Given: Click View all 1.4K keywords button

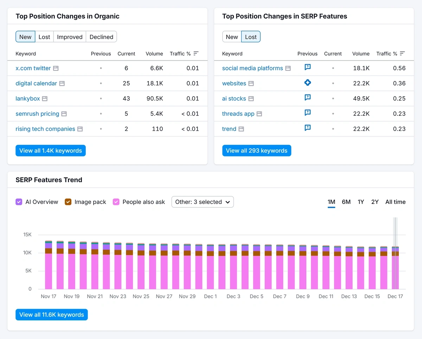Looking at the screenshot, I should 51,151.
